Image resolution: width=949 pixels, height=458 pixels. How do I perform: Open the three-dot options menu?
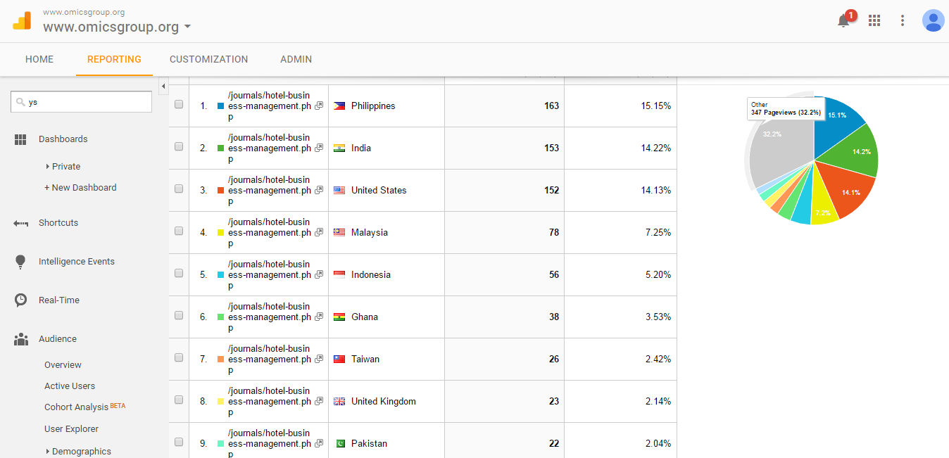pos(903,20)
